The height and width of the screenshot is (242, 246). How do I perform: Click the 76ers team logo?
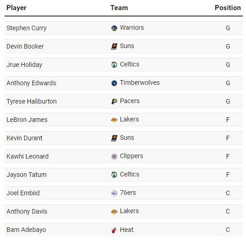(114, 193)
